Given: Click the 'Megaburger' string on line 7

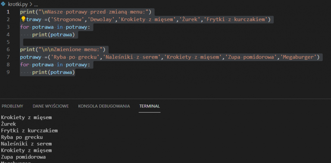Looking at the screenshot, I should [x=298, y=57].
